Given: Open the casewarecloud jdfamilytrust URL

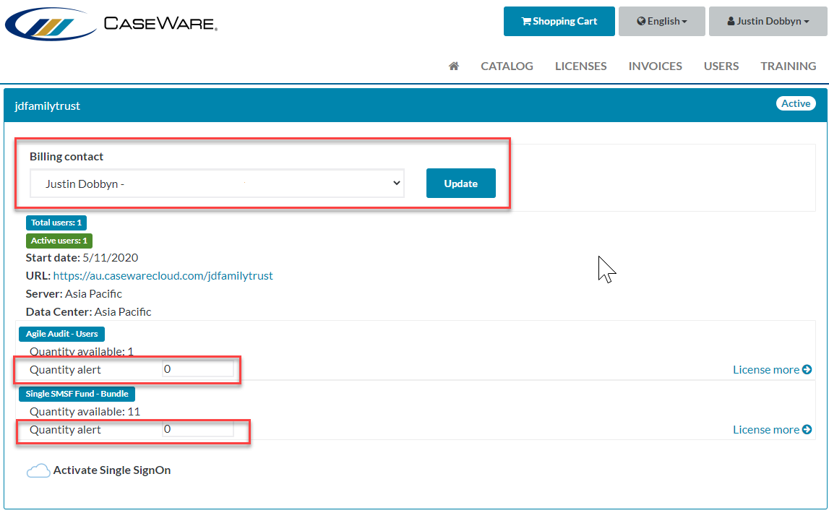Looking at the screenshot, I should tap(163, 276).
